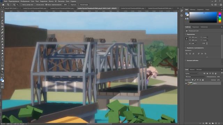Image resolution: width=223 pixels, height=125 pixels.
Task: Switch to the Библиотеки tab
Action: point(204,27)
